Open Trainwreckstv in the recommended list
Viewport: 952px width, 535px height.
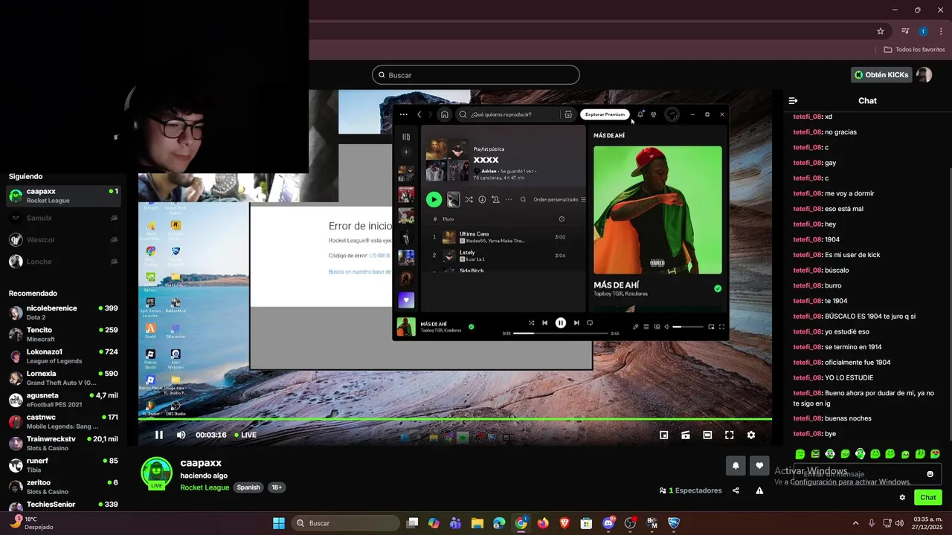point(63,444)
